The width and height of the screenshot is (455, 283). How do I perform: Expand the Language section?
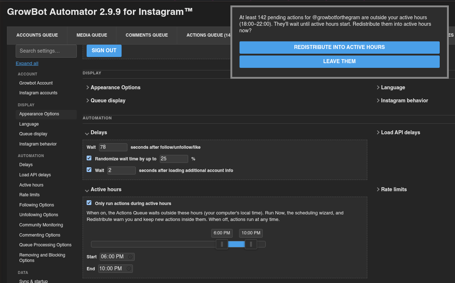click(391, 87)
